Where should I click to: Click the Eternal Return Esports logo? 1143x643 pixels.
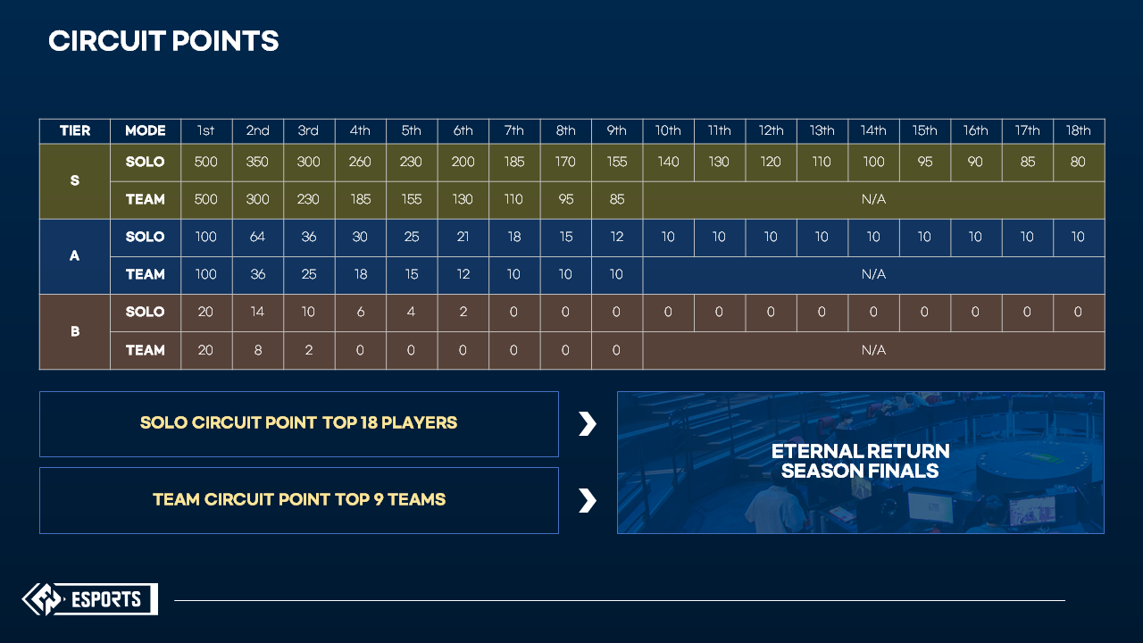coord(89,599)
